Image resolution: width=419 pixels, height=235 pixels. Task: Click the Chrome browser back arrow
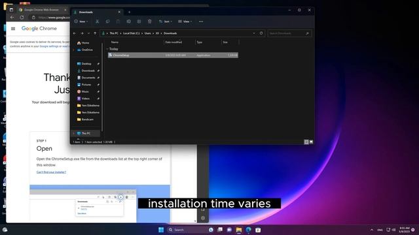click(x=12, y=18)
